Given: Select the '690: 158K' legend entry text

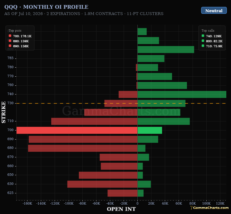Looking at the screenshot, I should 21,46.
